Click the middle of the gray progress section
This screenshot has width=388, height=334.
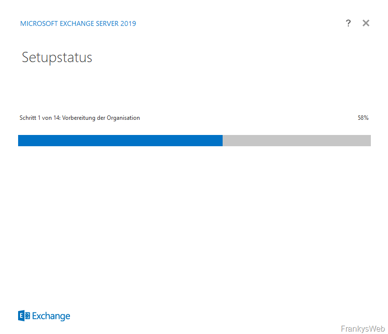pos(297,140)
